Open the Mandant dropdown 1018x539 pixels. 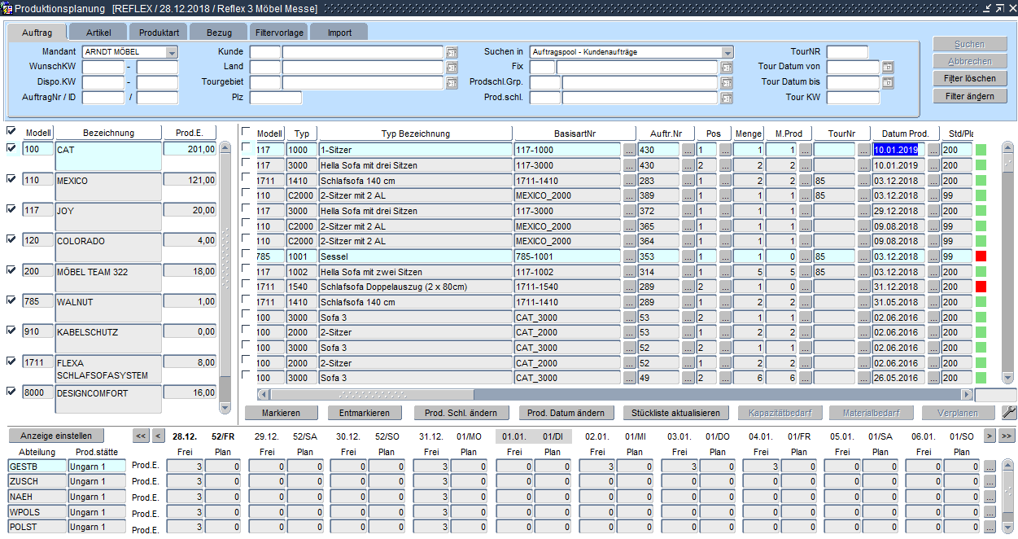tap(171, 52)
